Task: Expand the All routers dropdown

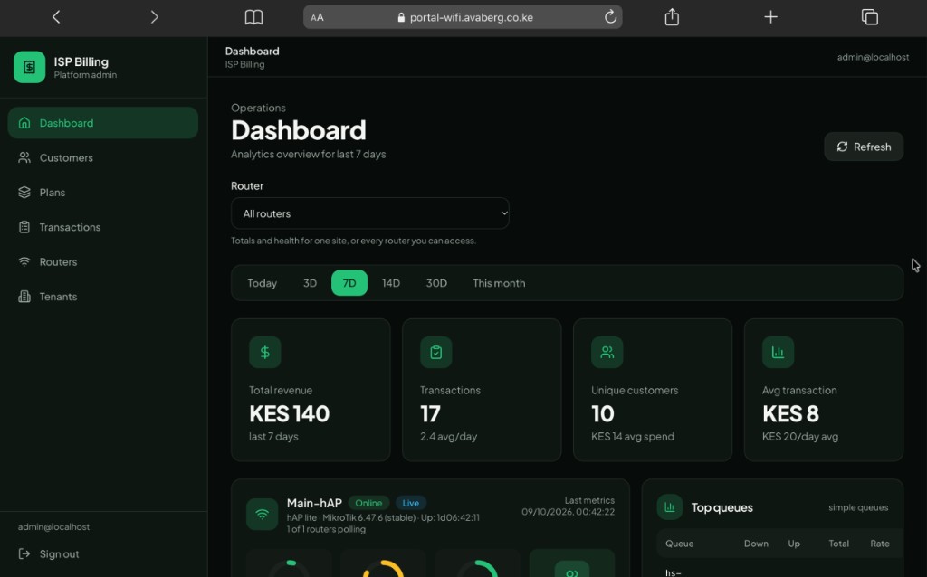Action: [370, 213]
